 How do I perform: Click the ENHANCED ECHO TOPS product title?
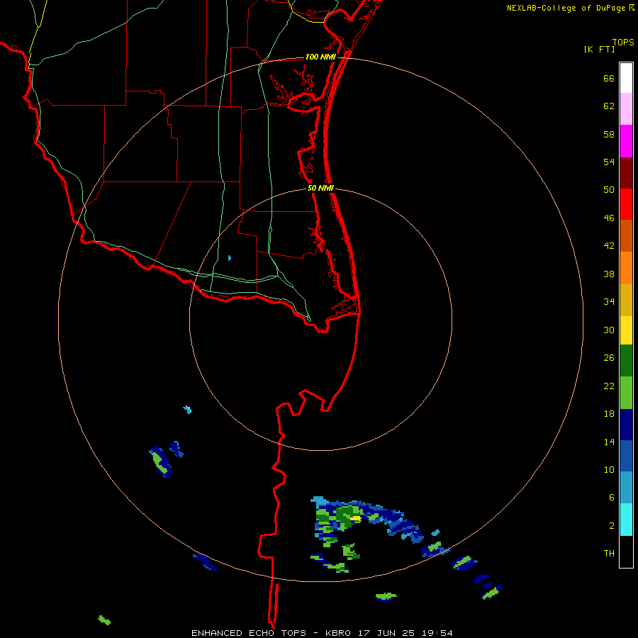pyautogui.click(x=249, y=633)
